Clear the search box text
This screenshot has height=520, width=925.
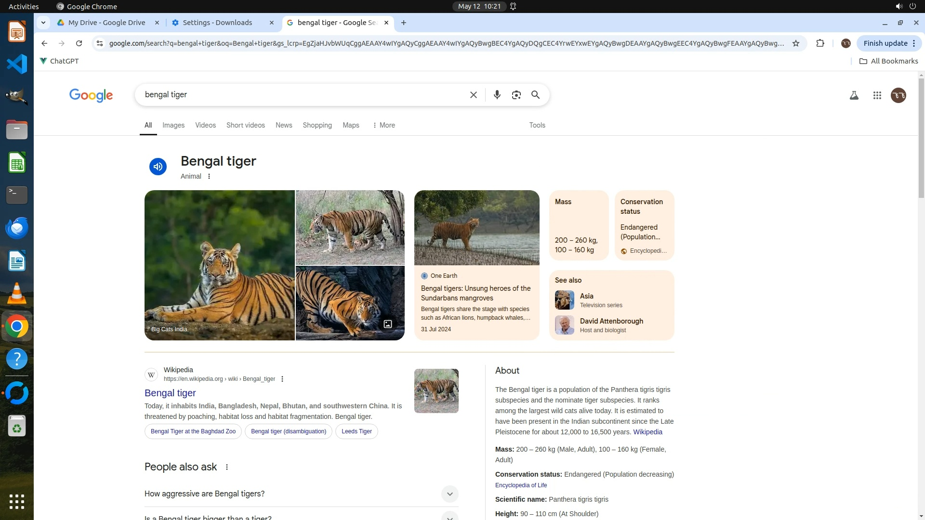click(x=473, y=95)
